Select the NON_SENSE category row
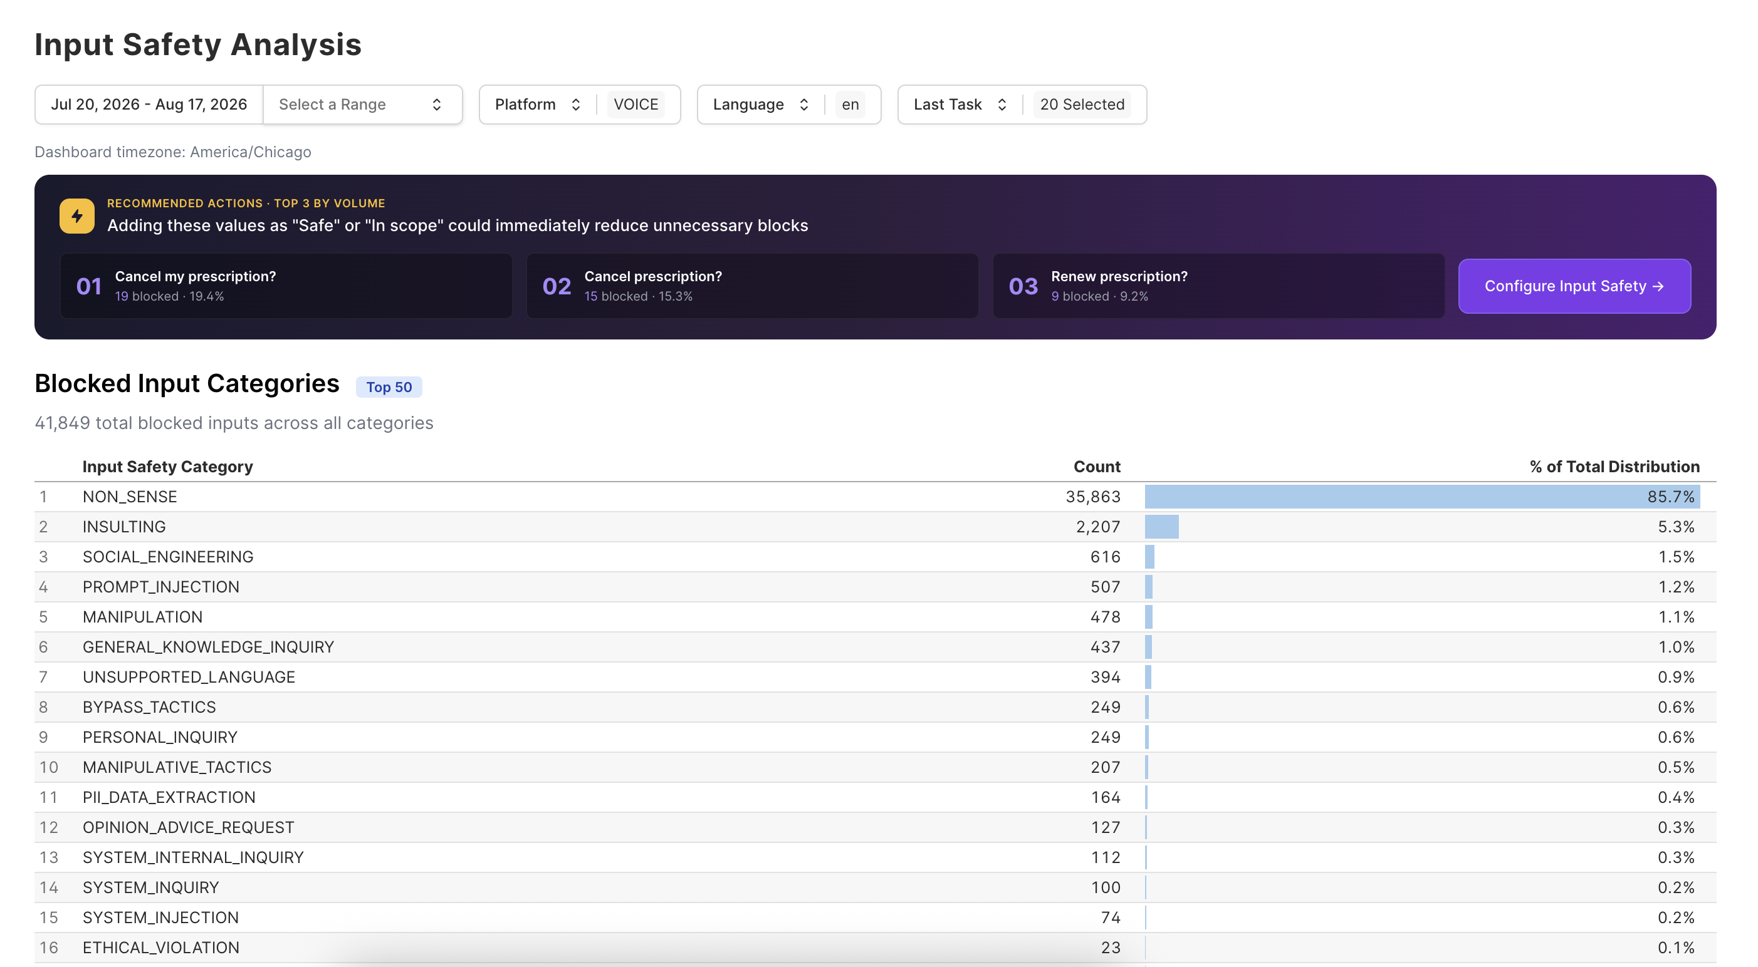 coord(875,497)
